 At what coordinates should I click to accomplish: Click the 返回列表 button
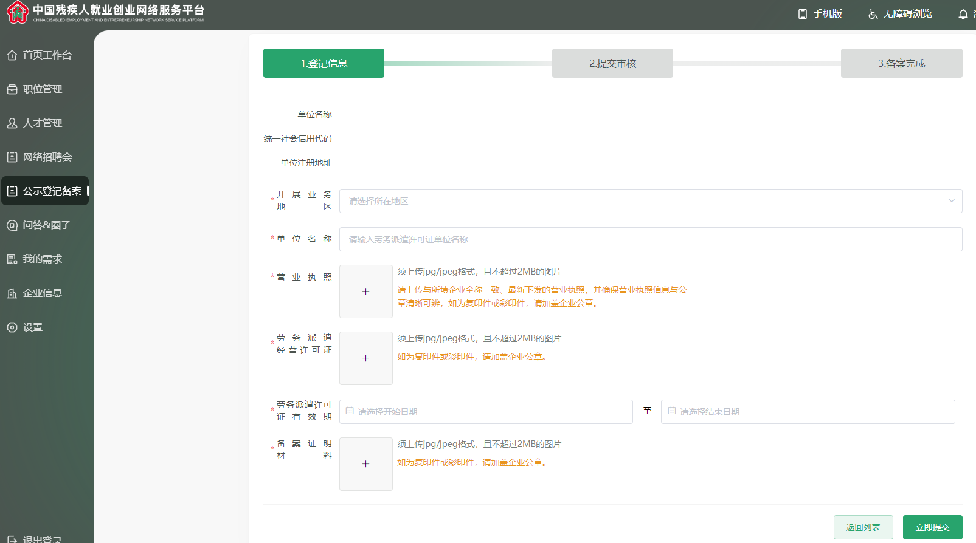click(863, 527)
